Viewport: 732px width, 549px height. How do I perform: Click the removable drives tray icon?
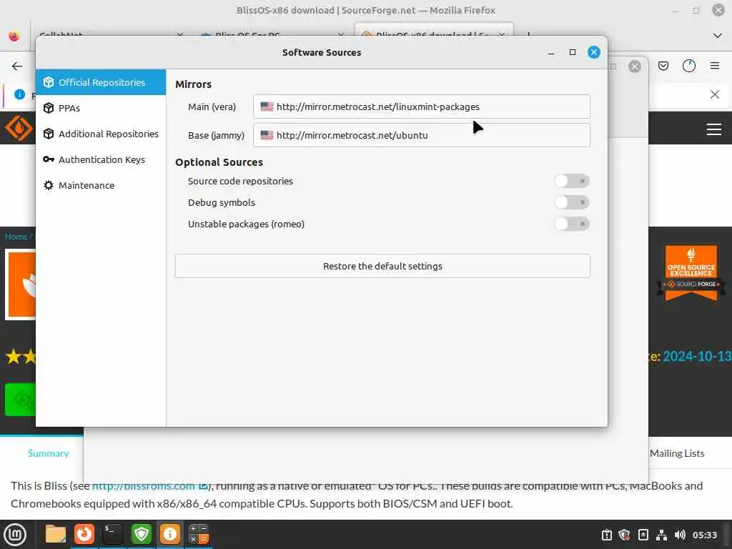coord(643,535)
